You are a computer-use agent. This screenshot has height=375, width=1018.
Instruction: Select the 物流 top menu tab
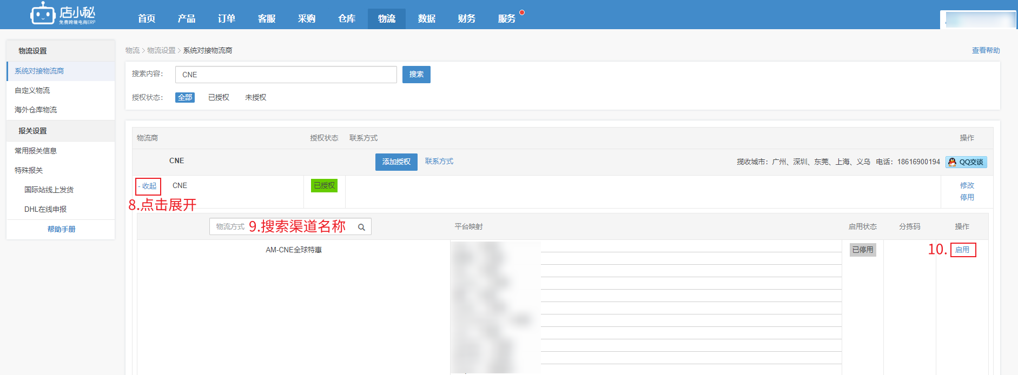point(387,18)
